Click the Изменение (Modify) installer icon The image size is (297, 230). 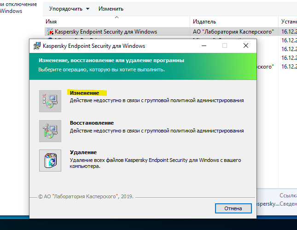(50, 101)
